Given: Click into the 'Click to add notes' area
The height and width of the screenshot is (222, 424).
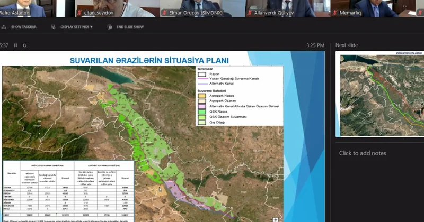Looking at the screenshot, I should pyautogui.click(x=370, y=153).
